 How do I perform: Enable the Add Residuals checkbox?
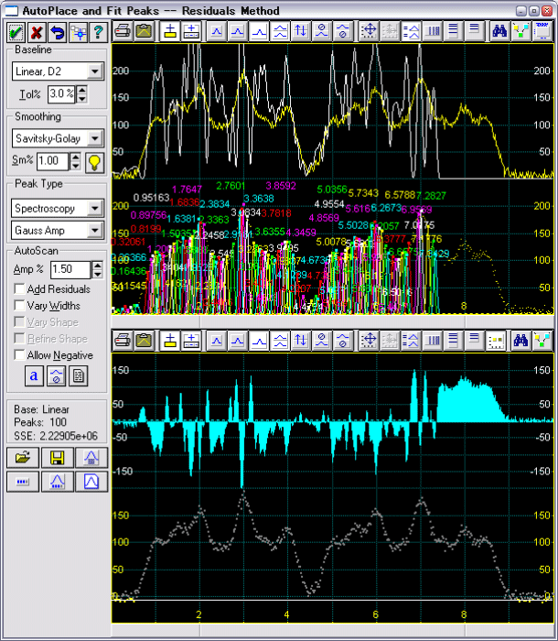20,289
